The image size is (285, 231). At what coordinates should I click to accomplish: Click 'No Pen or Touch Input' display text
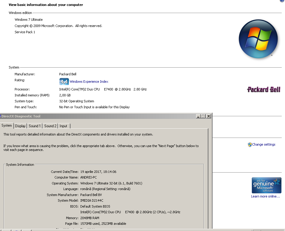(94, 107)
